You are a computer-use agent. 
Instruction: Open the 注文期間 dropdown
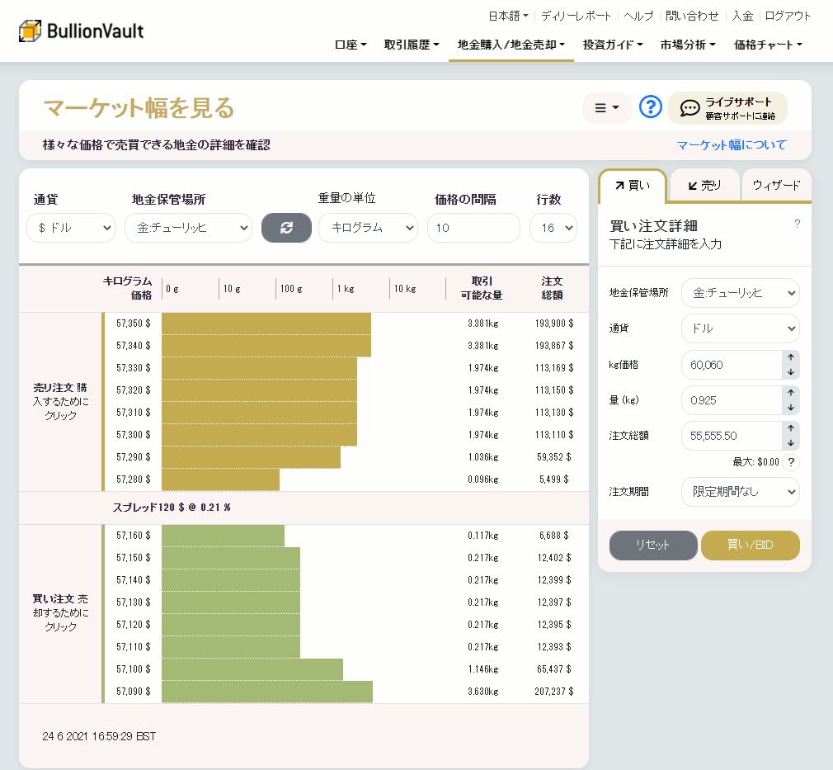tap(740, 492)
